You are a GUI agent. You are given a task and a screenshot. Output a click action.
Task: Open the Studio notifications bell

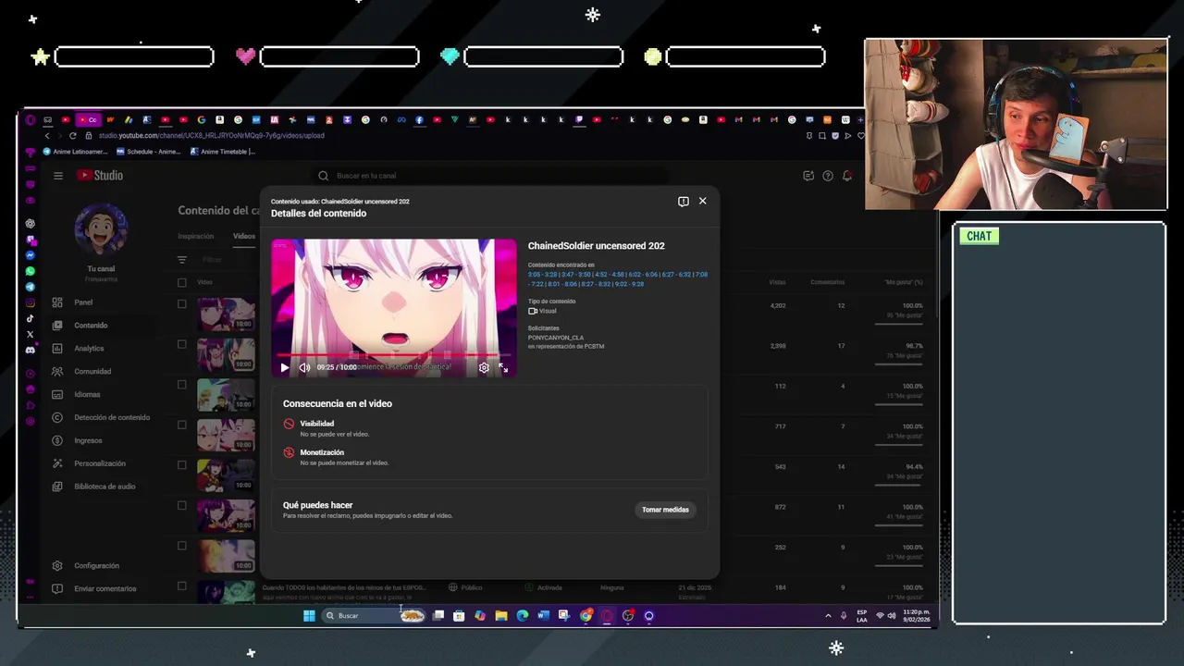(x=846, y=176)
